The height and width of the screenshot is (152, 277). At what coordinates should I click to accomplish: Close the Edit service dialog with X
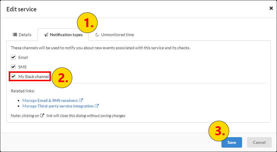(x=271, y=8)
